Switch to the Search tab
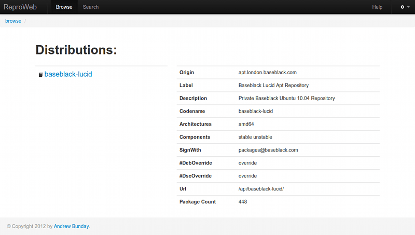This screenshot has height=235, width=415. tap(90, 7)
